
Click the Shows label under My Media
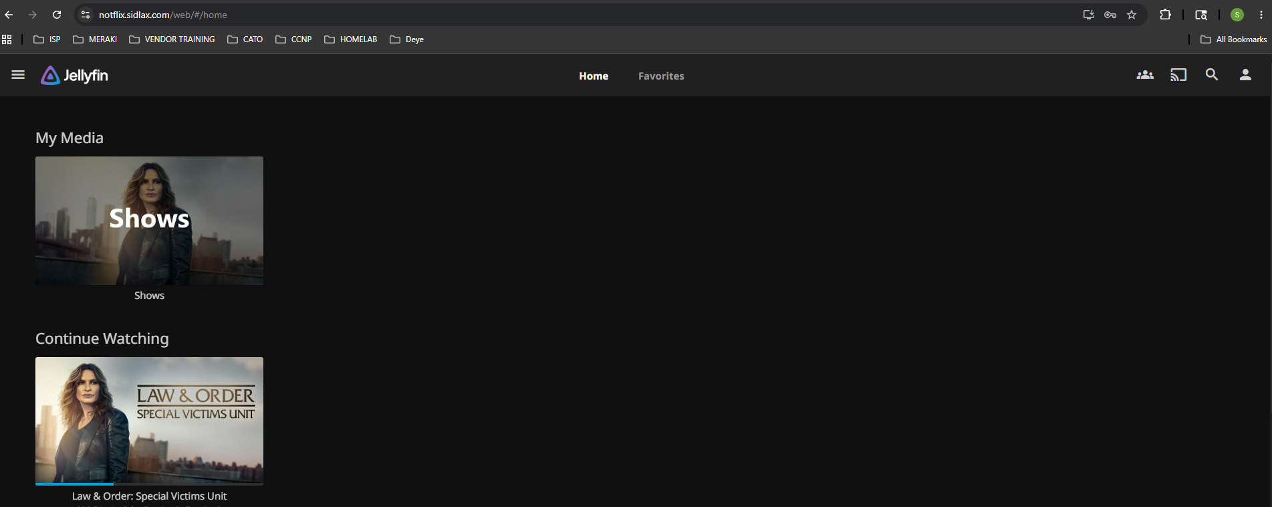click(x=149, y=296)
